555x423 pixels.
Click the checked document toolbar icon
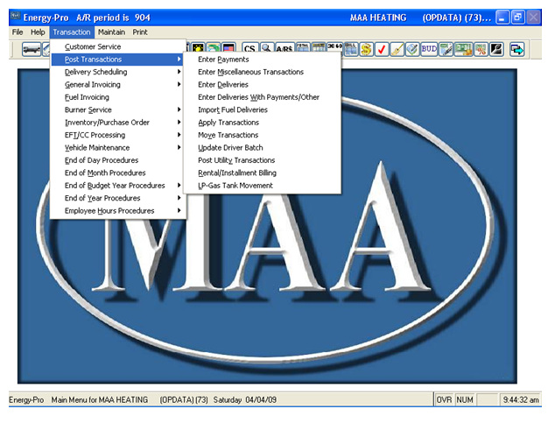412,49
